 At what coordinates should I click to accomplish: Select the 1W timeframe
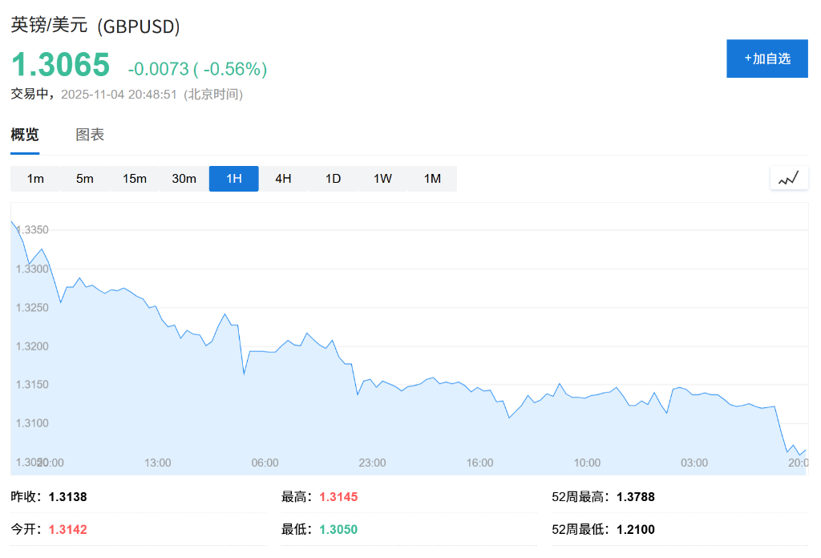pos(382,179)
